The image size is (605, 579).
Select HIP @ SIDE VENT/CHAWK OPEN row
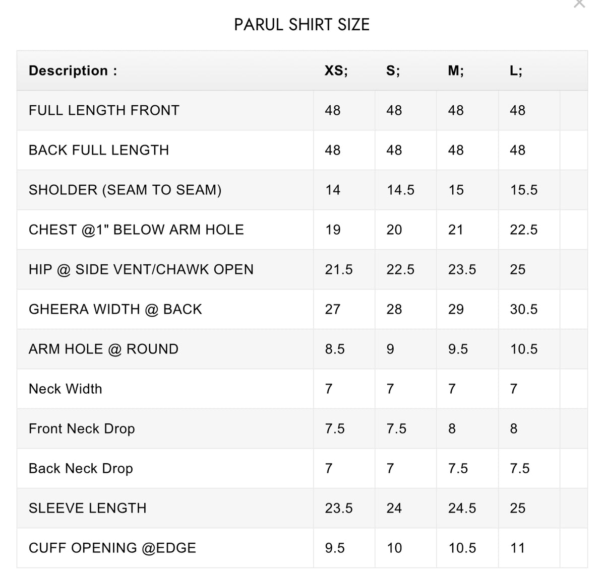302,269
